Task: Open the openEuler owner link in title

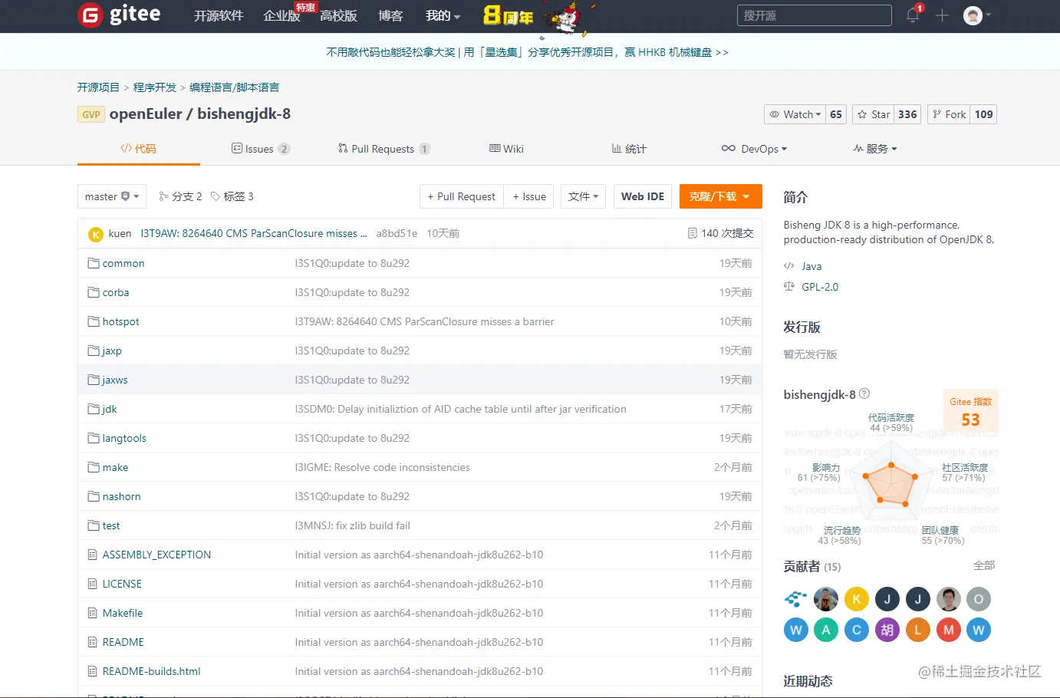Action: tap(146, 114)
